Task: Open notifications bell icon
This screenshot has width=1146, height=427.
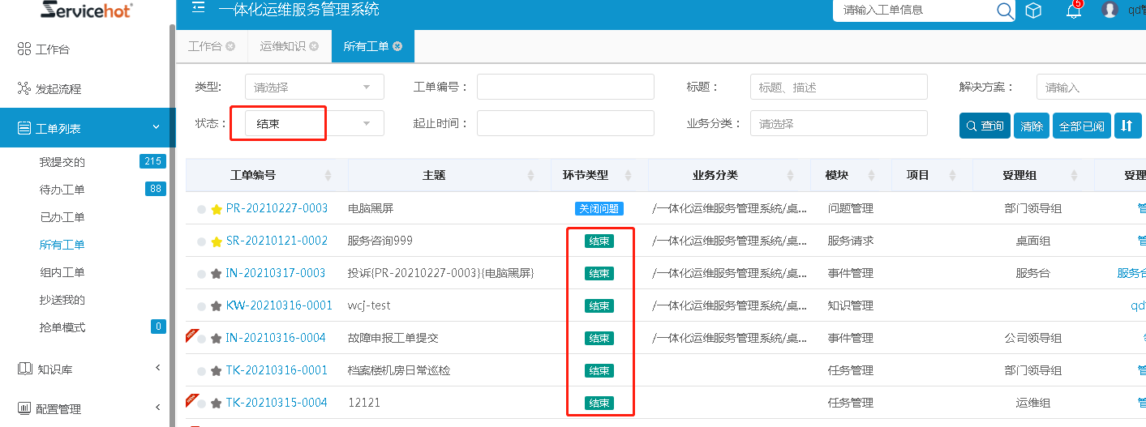Action: (1074, 11)
